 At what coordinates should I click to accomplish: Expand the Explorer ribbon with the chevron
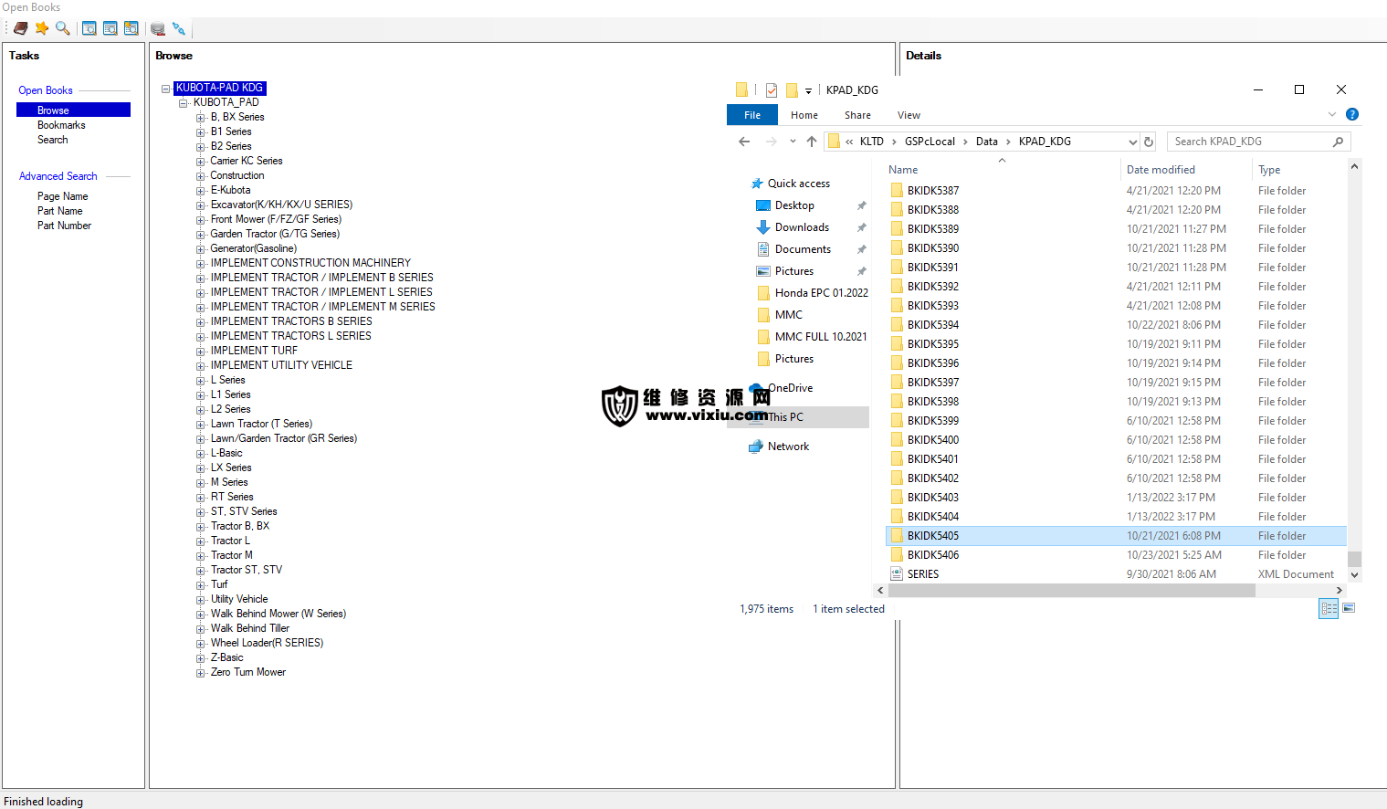coord(1332,114)
